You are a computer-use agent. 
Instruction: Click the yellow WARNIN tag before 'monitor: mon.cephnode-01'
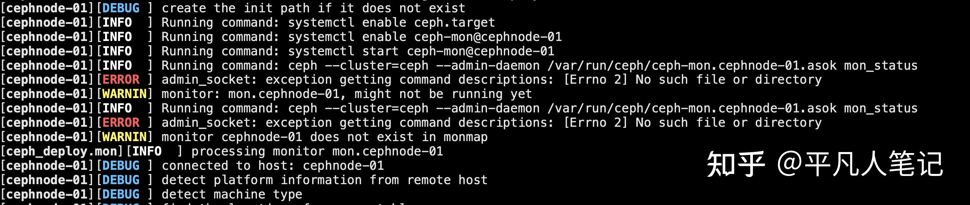click(124, 94)
